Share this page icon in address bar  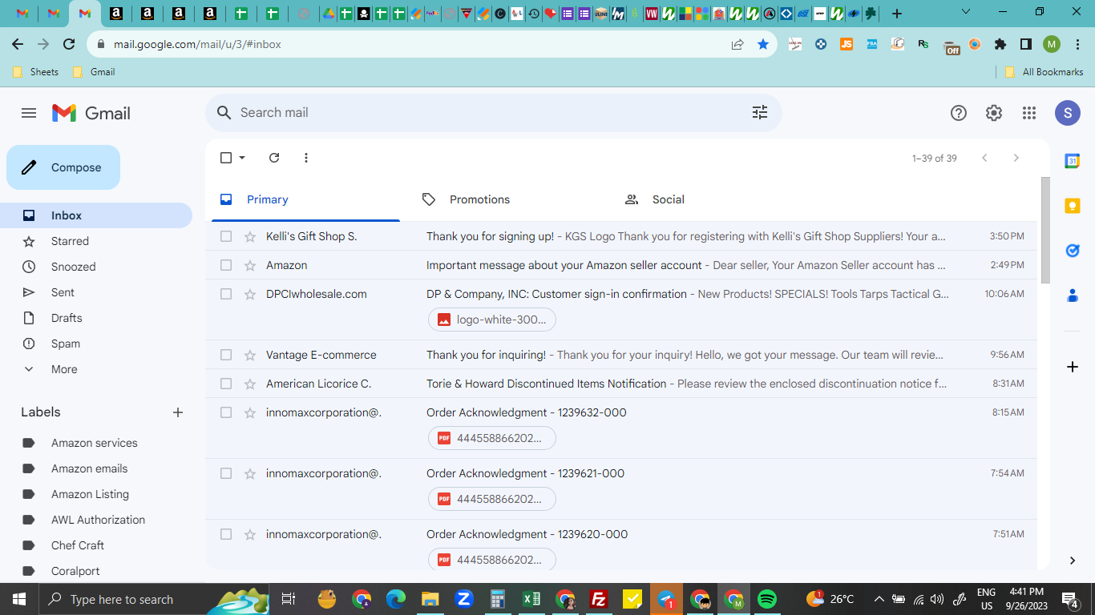click(737, 44)
